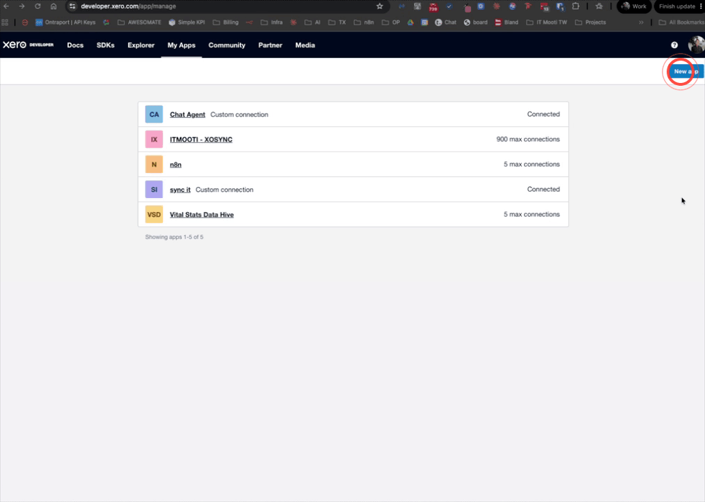The image size is (705, 502).
Task: Click the New app button
Action: coord(686,71)
